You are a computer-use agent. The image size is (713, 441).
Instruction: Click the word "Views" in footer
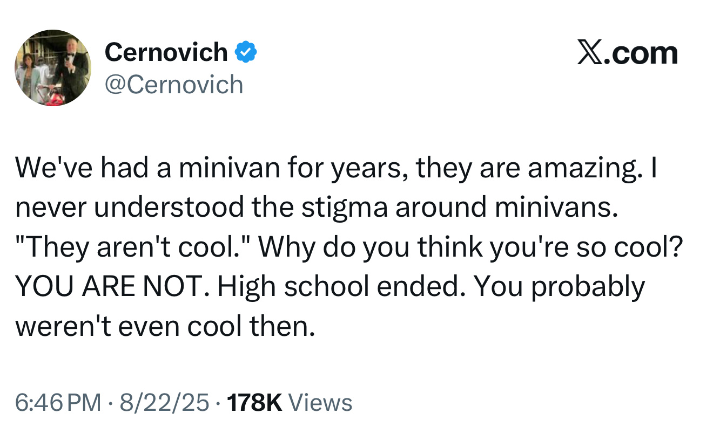[x=320, y=403]
